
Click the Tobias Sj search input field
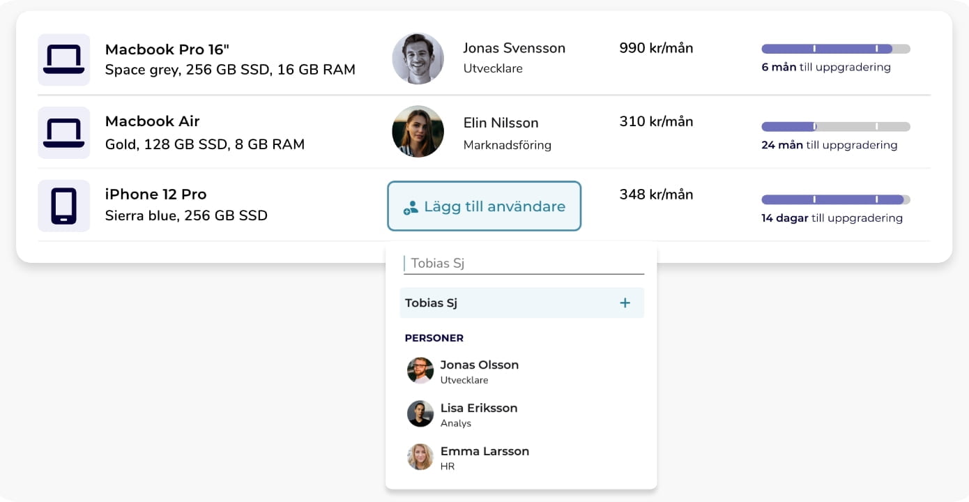coord(523,264)
